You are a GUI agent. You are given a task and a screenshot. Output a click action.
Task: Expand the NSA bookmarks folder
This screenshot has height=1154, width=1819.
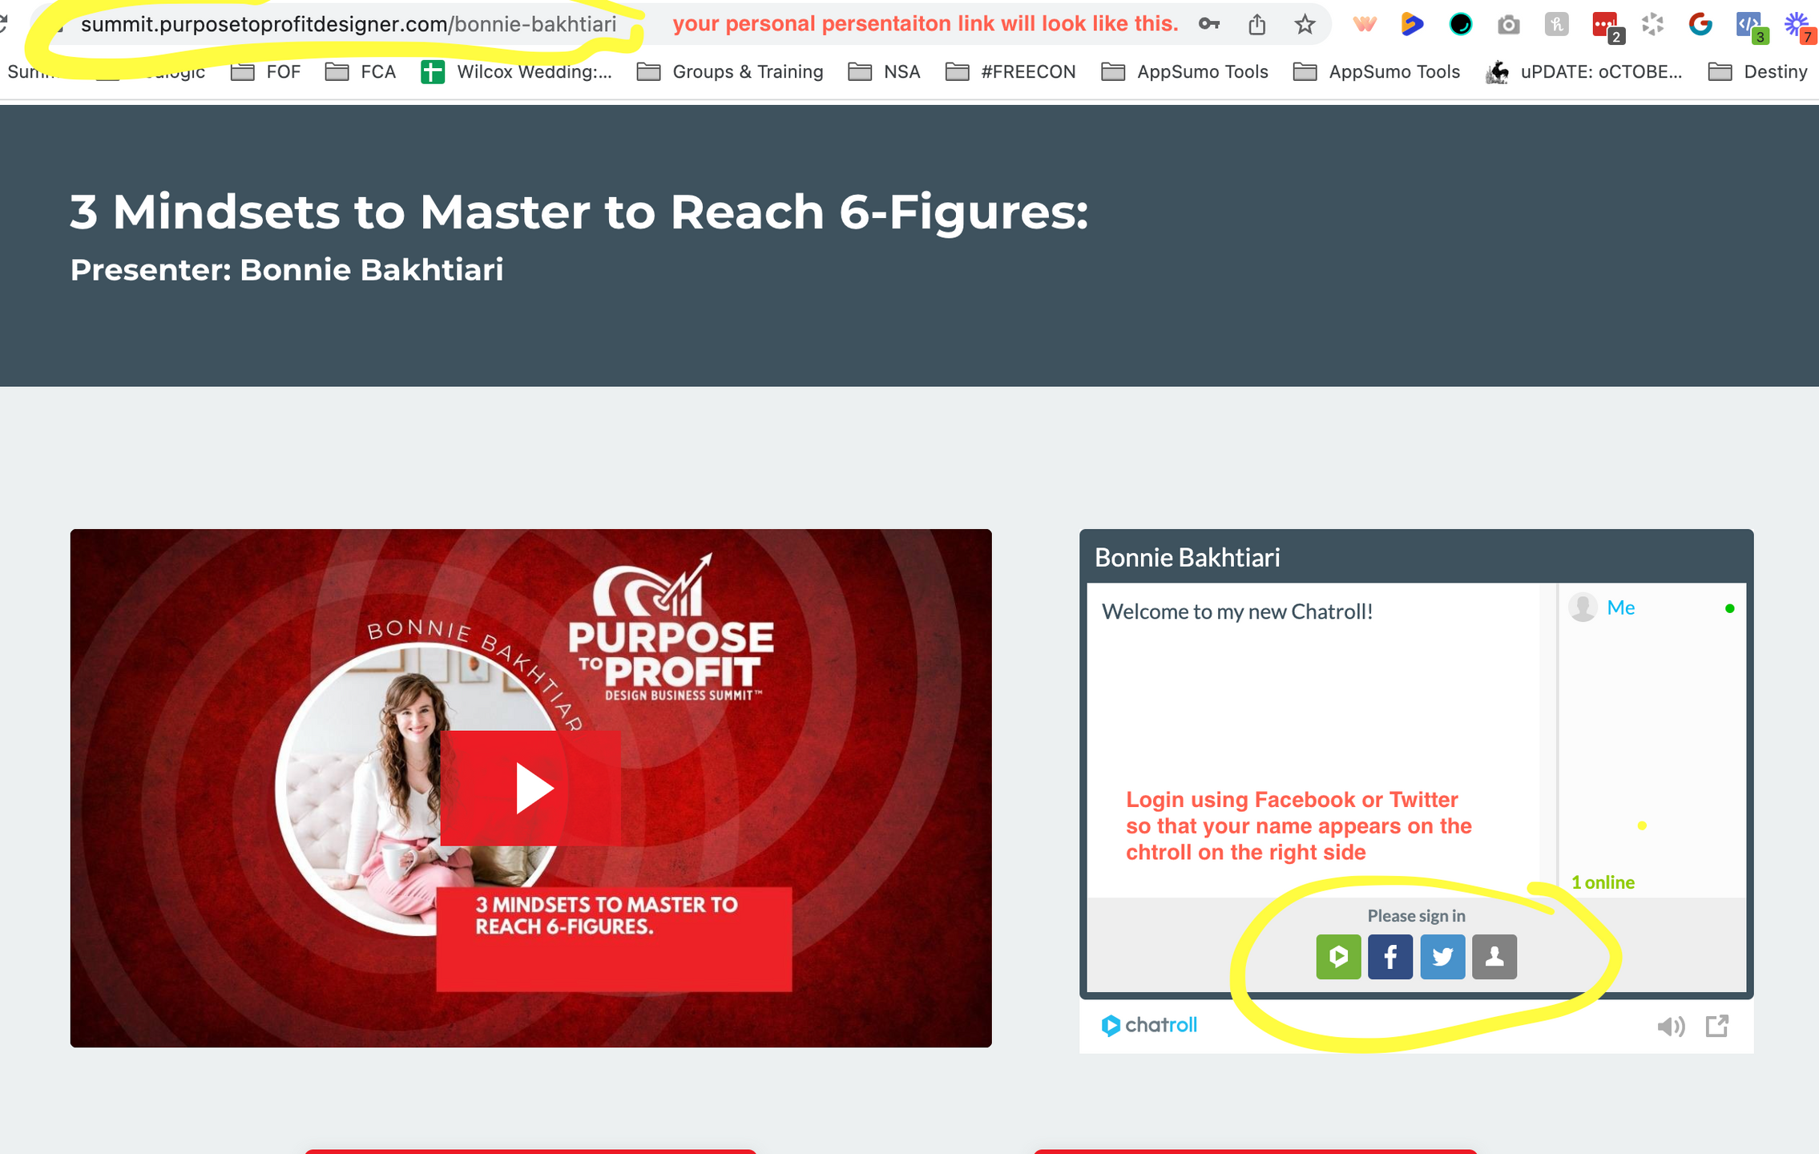[884, 72]
